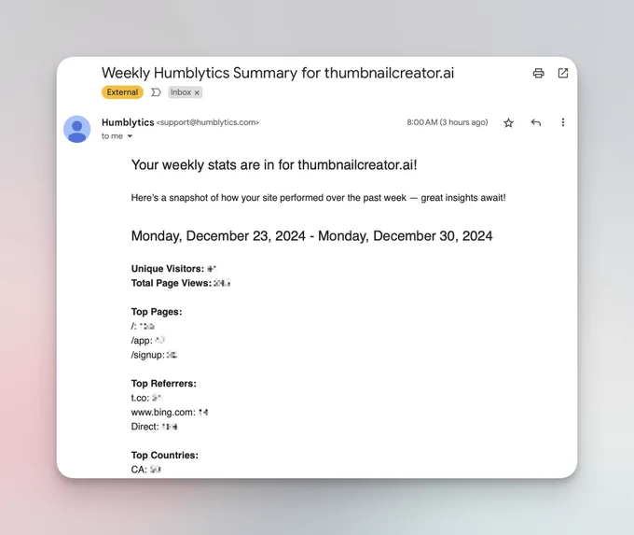Click the External label tag
634x535 pixels.
pyautogui.click(x=122, y=92)
